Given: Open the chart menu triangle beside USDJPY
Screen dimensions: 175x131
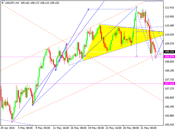Looking at the screenshot, I should point(3,3).
